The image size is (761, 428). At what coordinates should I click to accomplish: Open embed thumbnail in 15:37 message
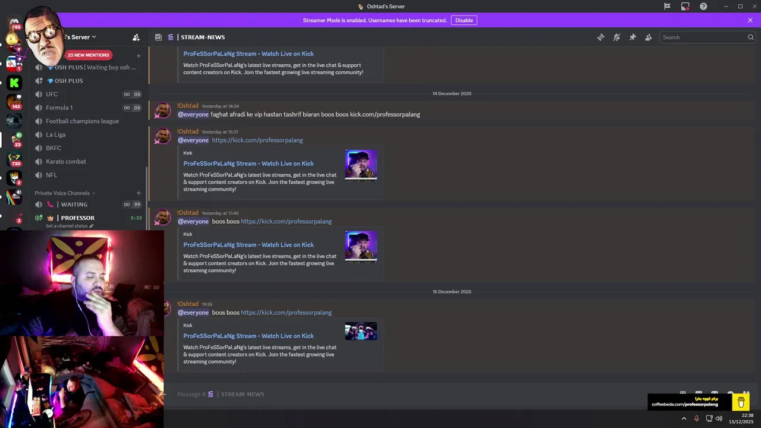click(x=361, y=165)
